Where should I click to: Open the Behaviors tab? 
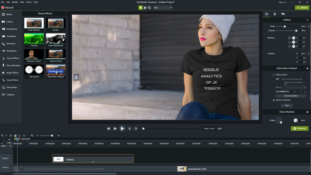(11, 43)
